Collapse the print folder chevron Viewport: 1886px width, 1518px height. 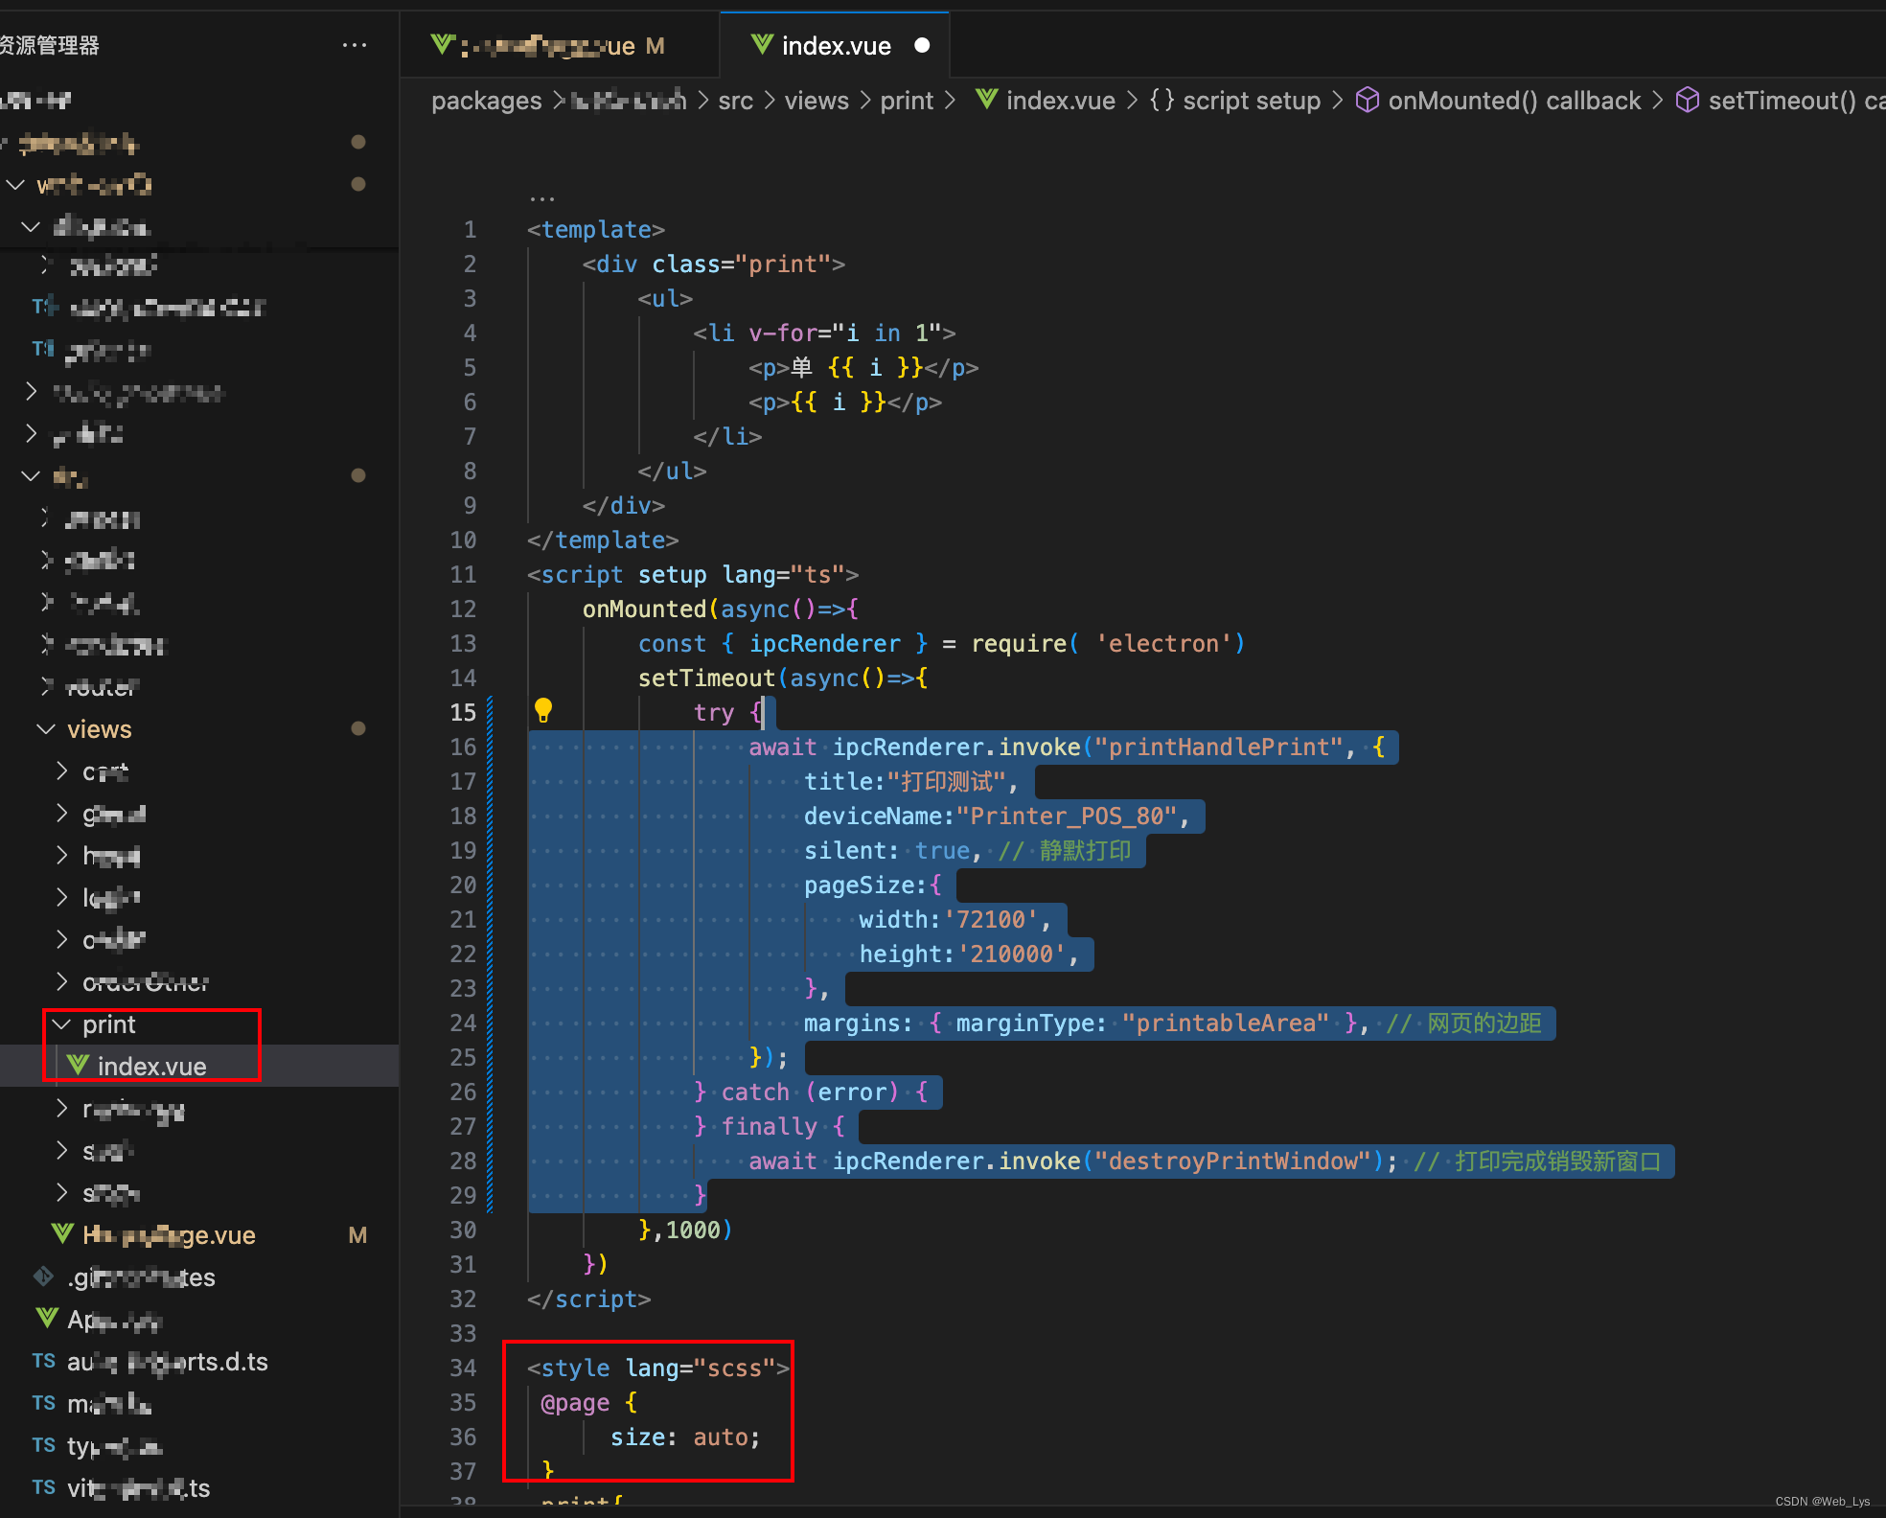pyautogui.click(x=61, y=1024)
